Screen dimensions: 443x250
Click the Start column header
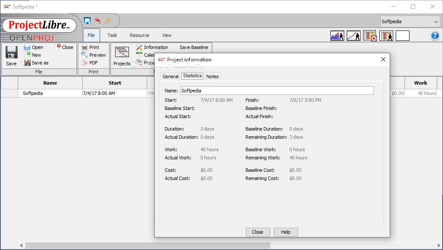pyautogui.click(x=115, y=83)
